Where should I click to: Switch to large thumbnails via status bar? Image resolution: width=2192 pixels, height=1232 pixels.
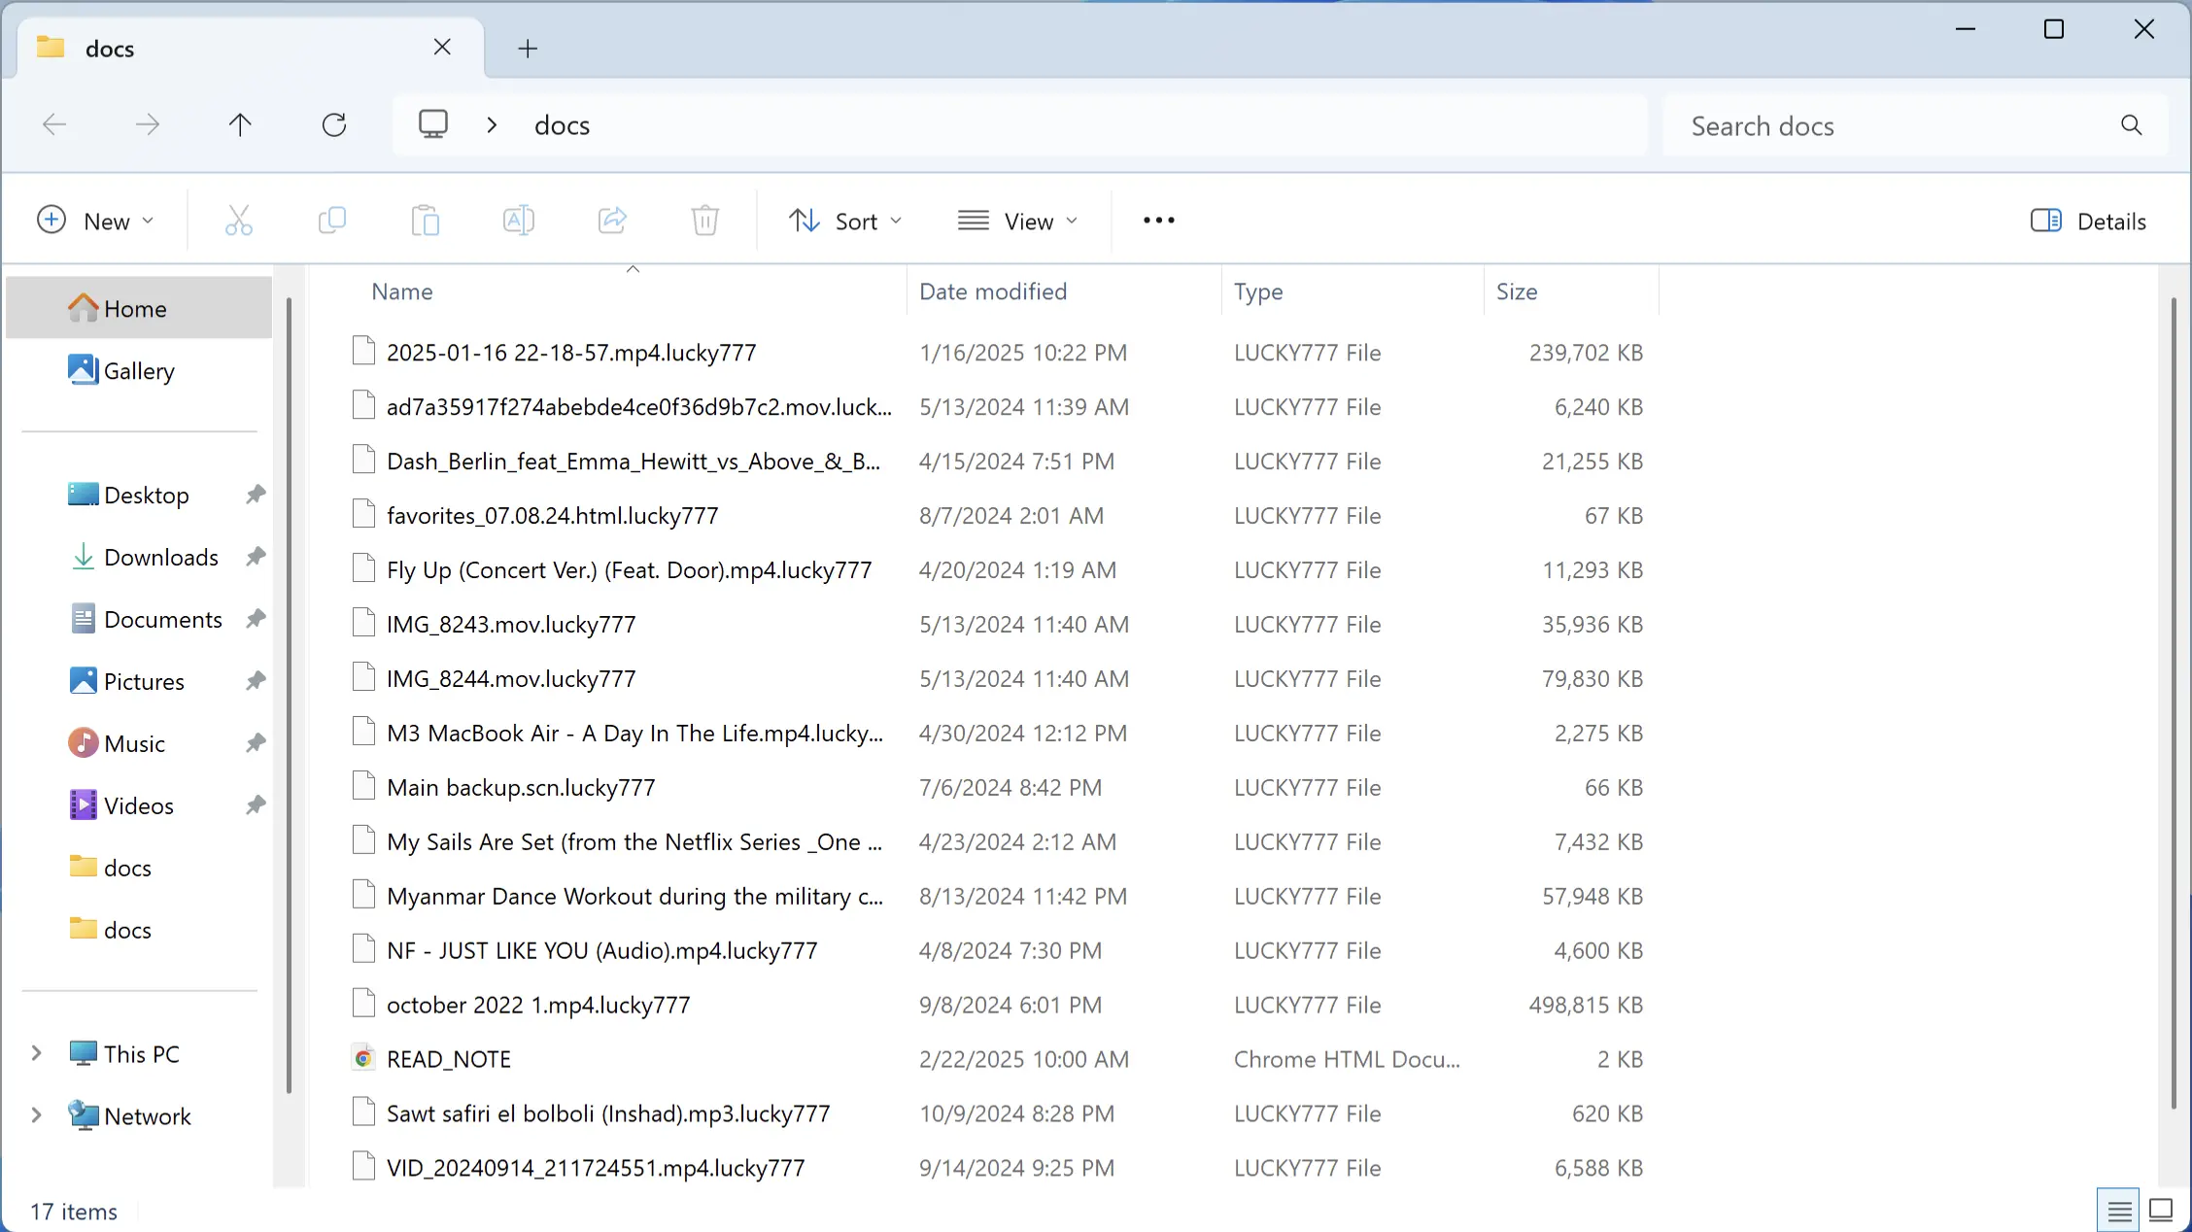(2161, 1209)
